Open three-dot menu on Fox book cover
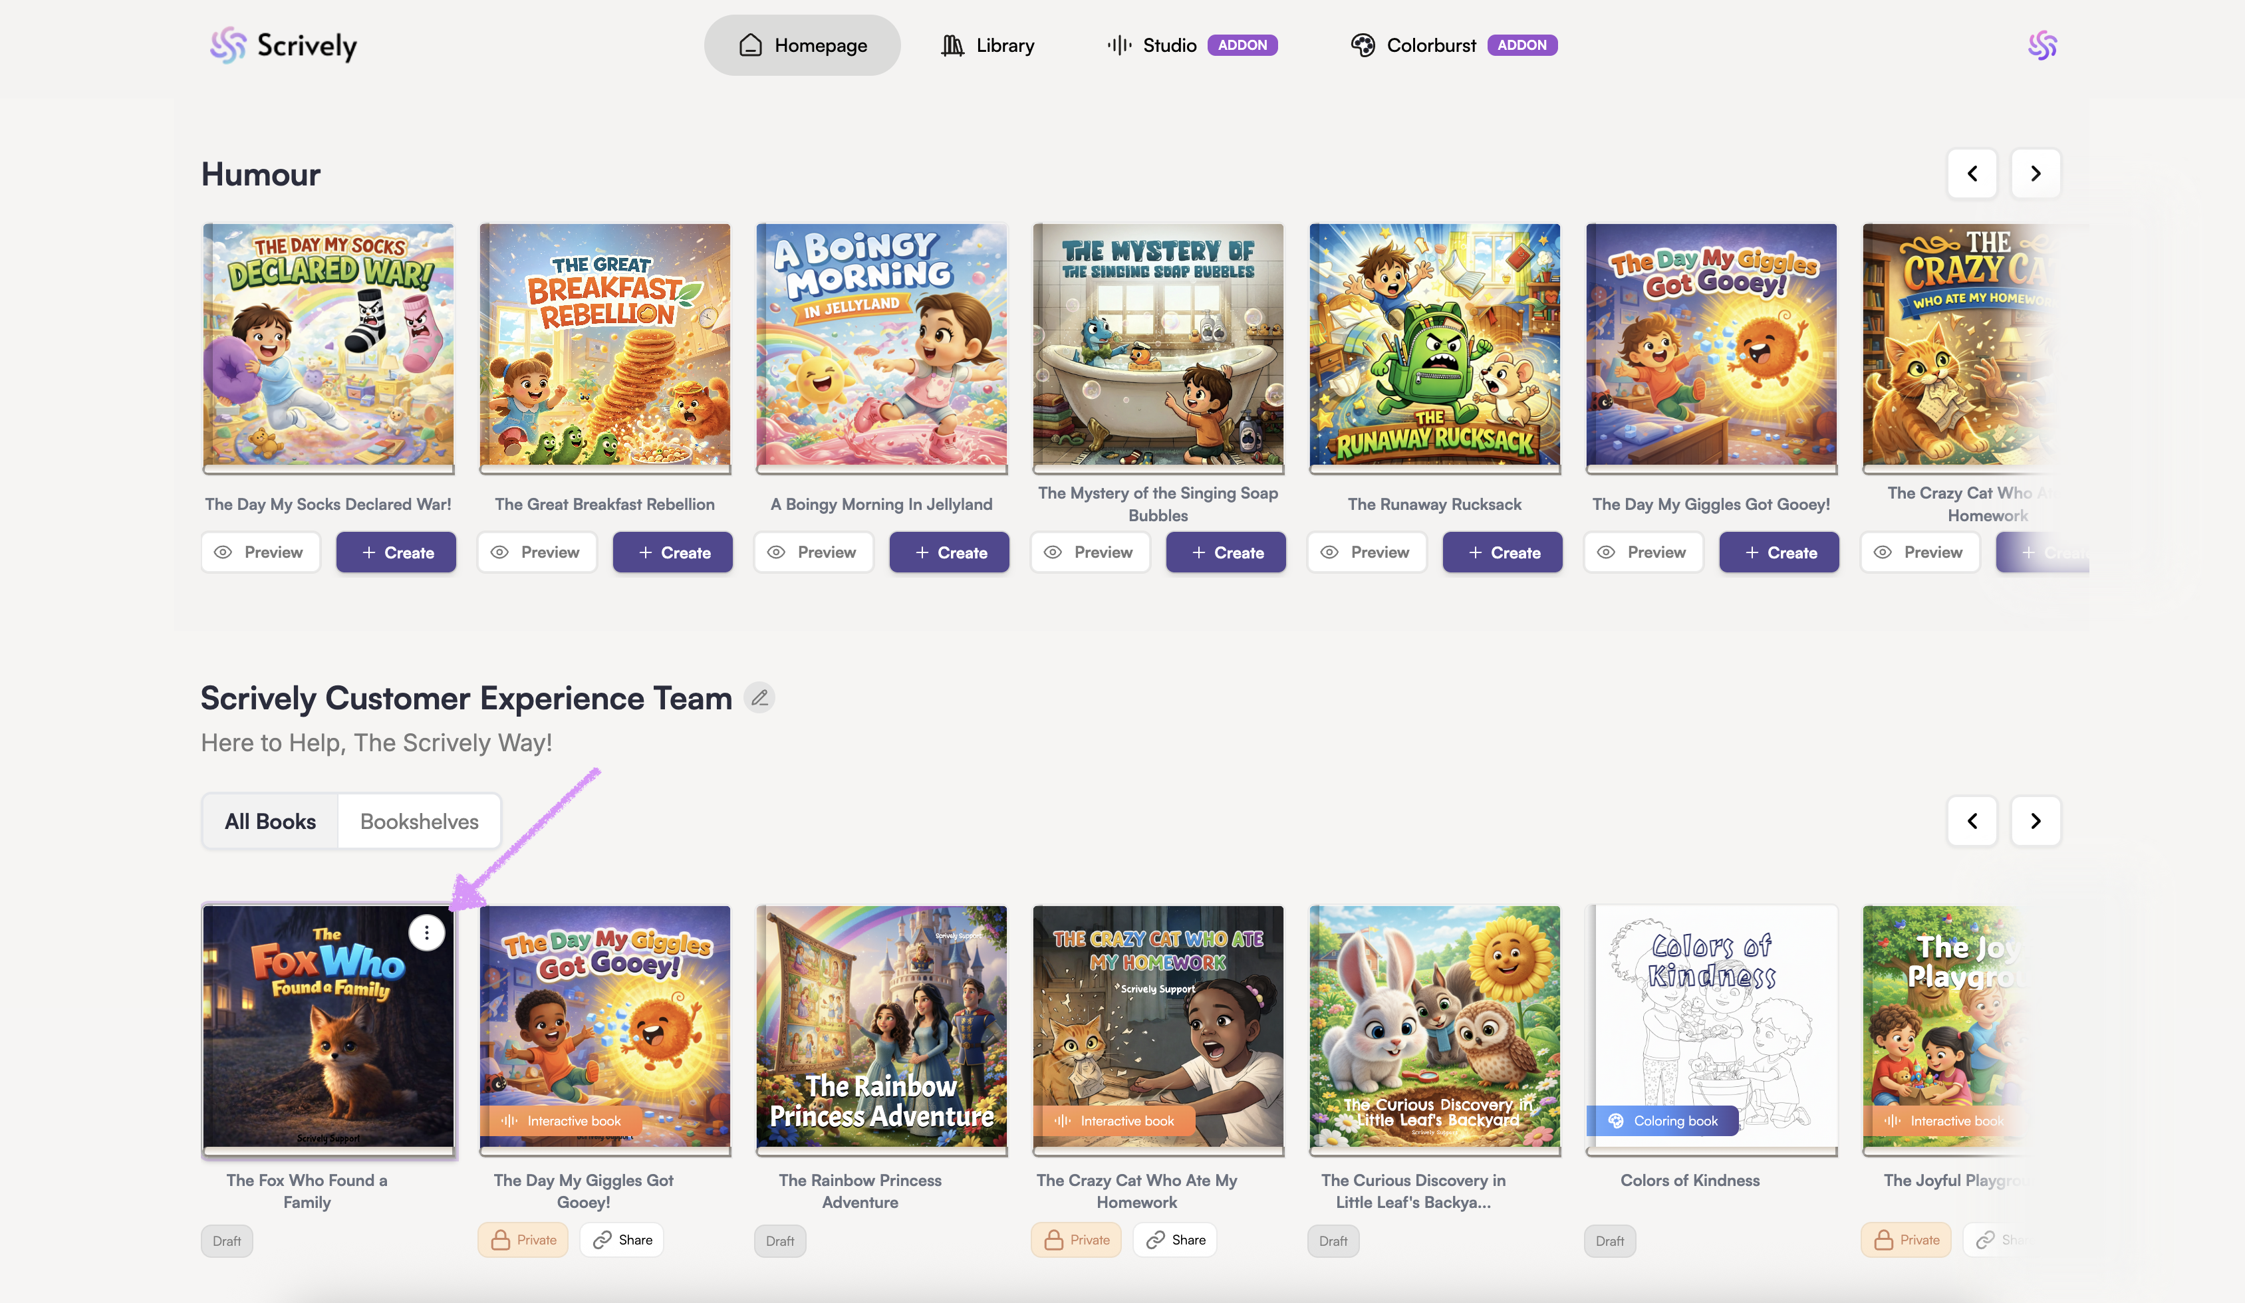The image size is (2245, 1303). pos(427,933)
